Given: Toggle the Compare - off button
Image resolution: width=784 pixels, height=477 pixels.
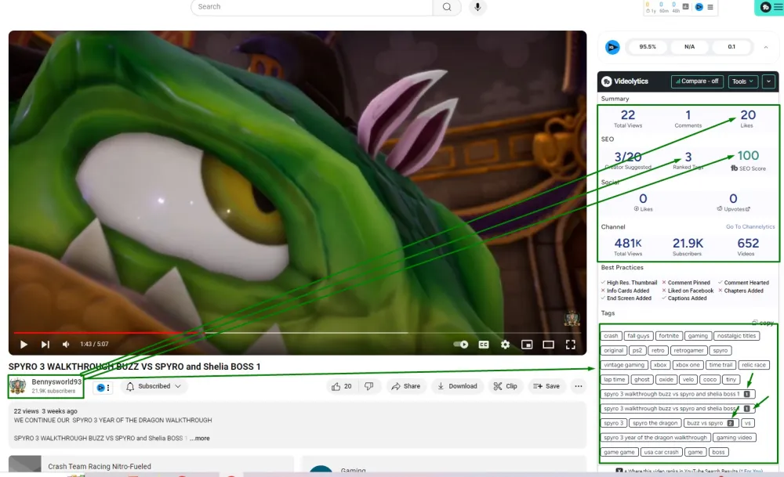Looking at the screenshot, I should [x=697, y=81].
